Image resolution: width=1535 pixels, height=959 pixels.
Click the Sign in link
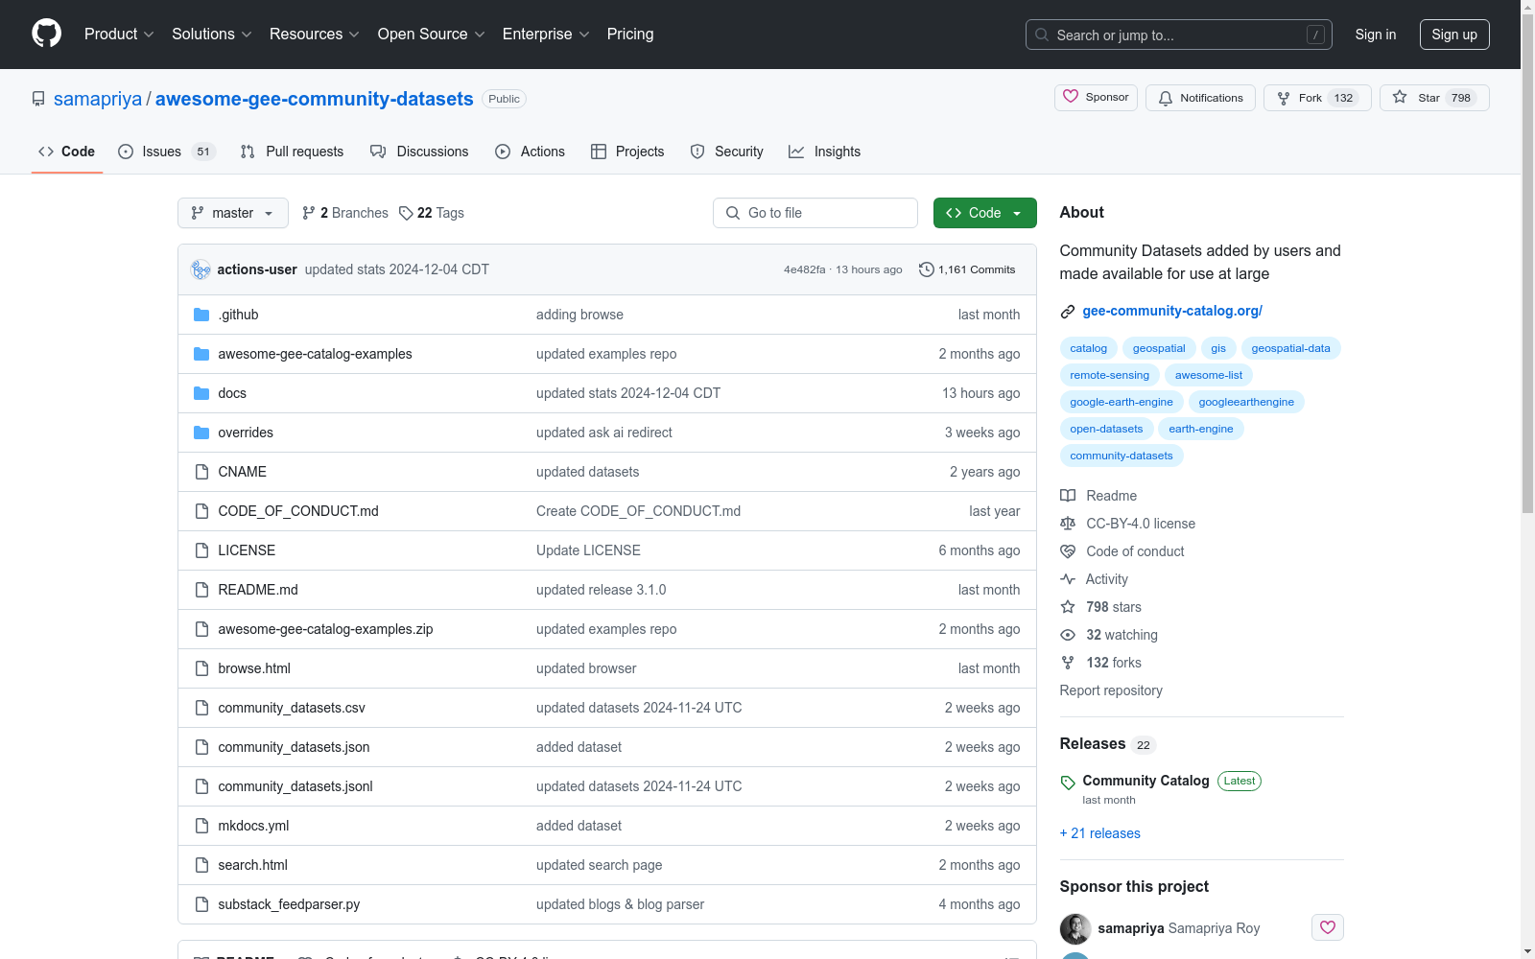coord(1376,35)
